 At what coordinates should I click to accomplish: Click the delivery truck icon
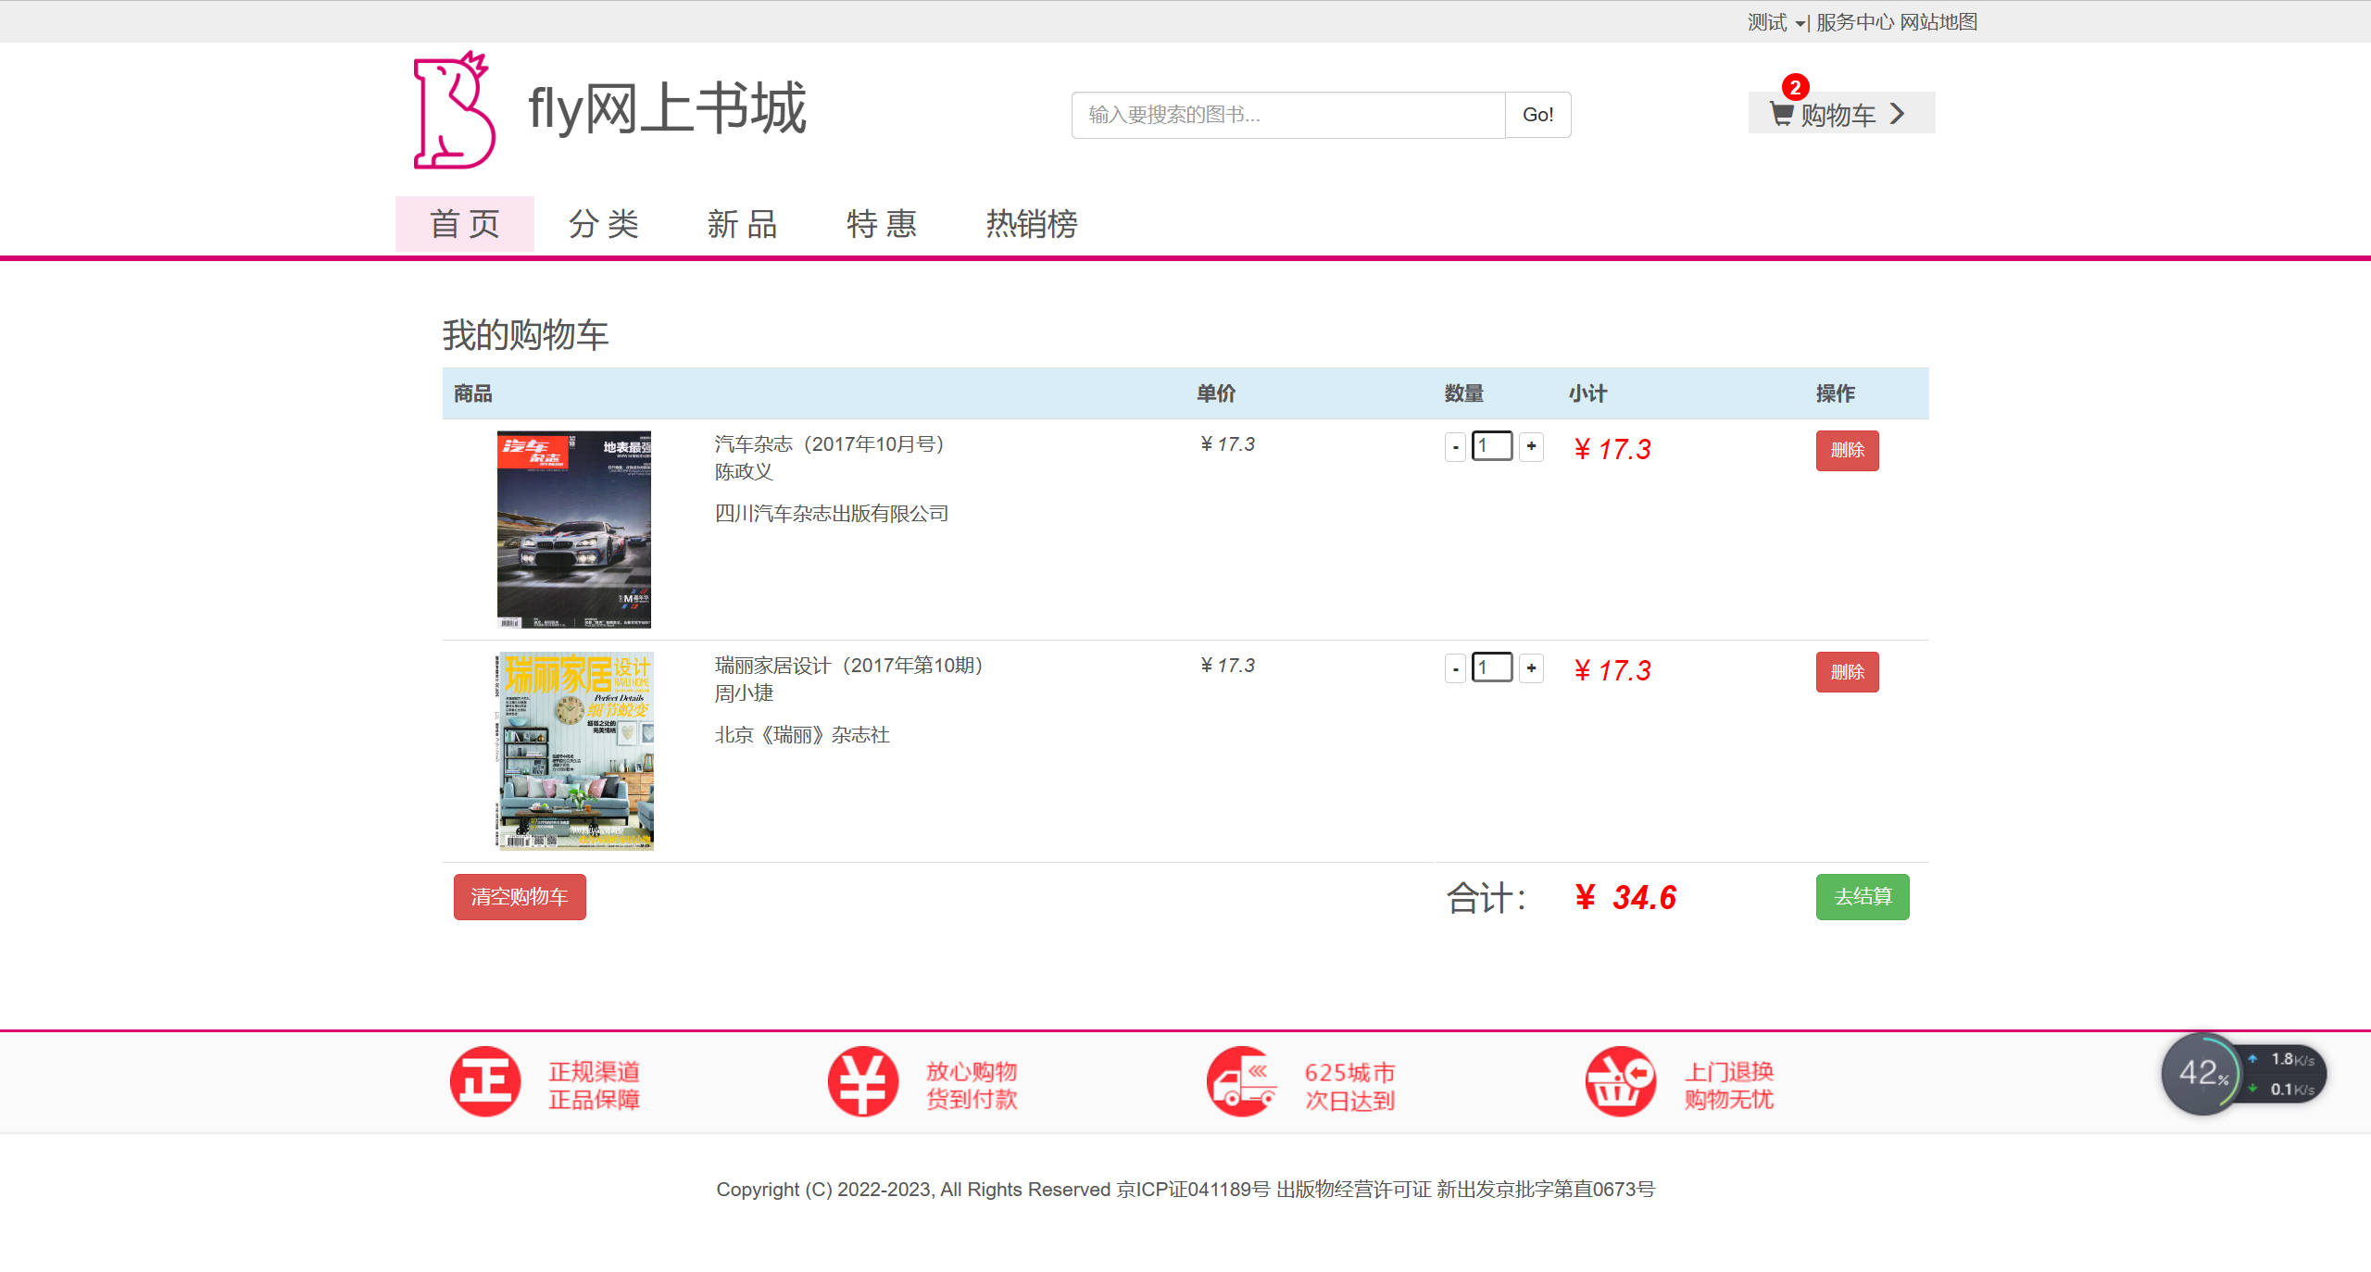(1241, 1081)
